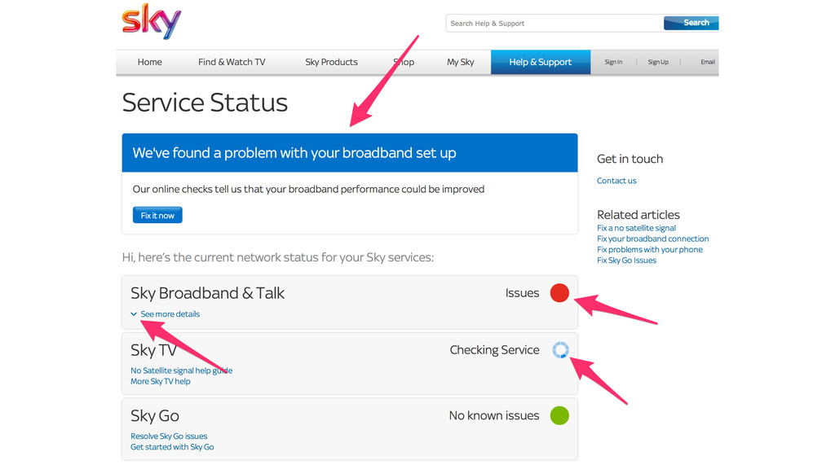This screenshot has width=835, height=469.
Task: Open the Email link in header
Action: click(708, 62)
